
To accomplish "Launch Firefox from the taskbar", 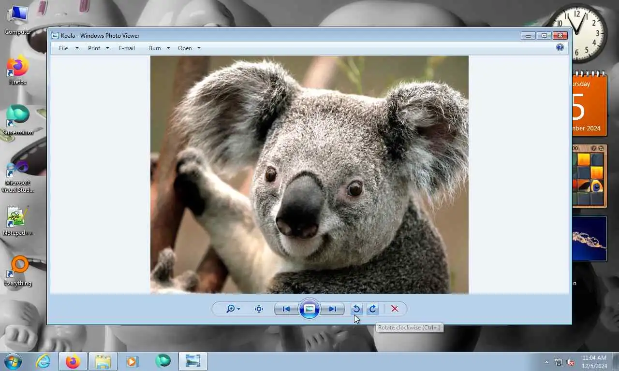I will tap(73, 361).
